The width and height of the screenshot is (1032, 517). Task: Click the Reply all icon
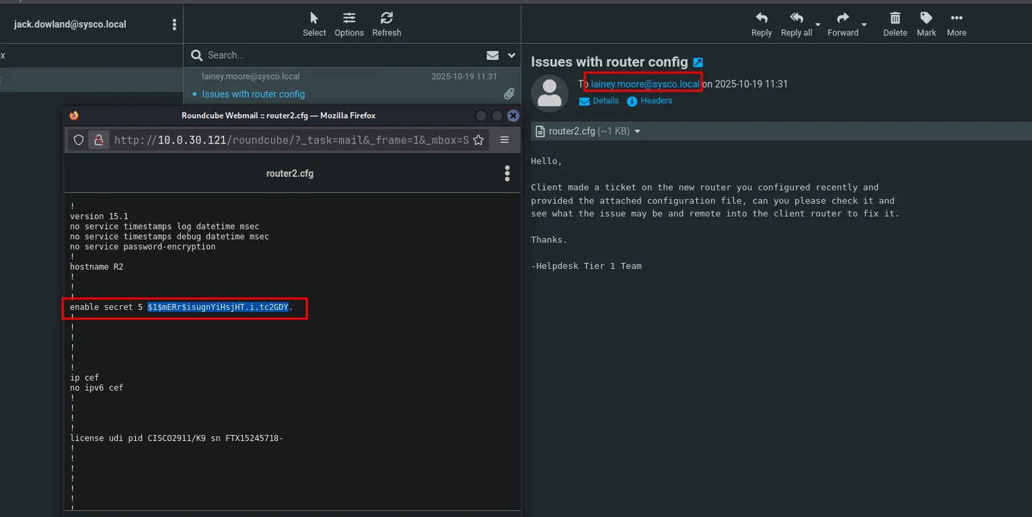point(796,24)
